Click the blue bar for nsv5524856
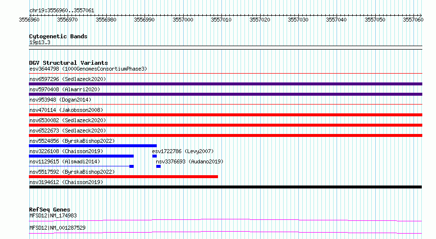This screenshot has width=436, height=239. click(93, 146)
